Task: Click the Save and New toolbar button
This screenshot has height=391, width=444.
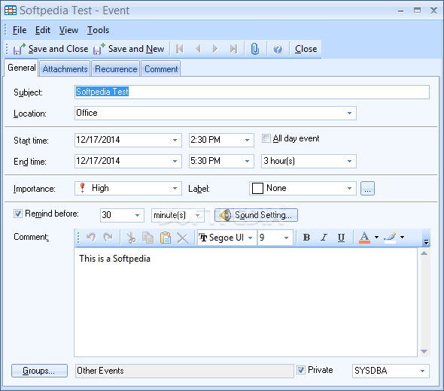Action: tap(129, 49)
